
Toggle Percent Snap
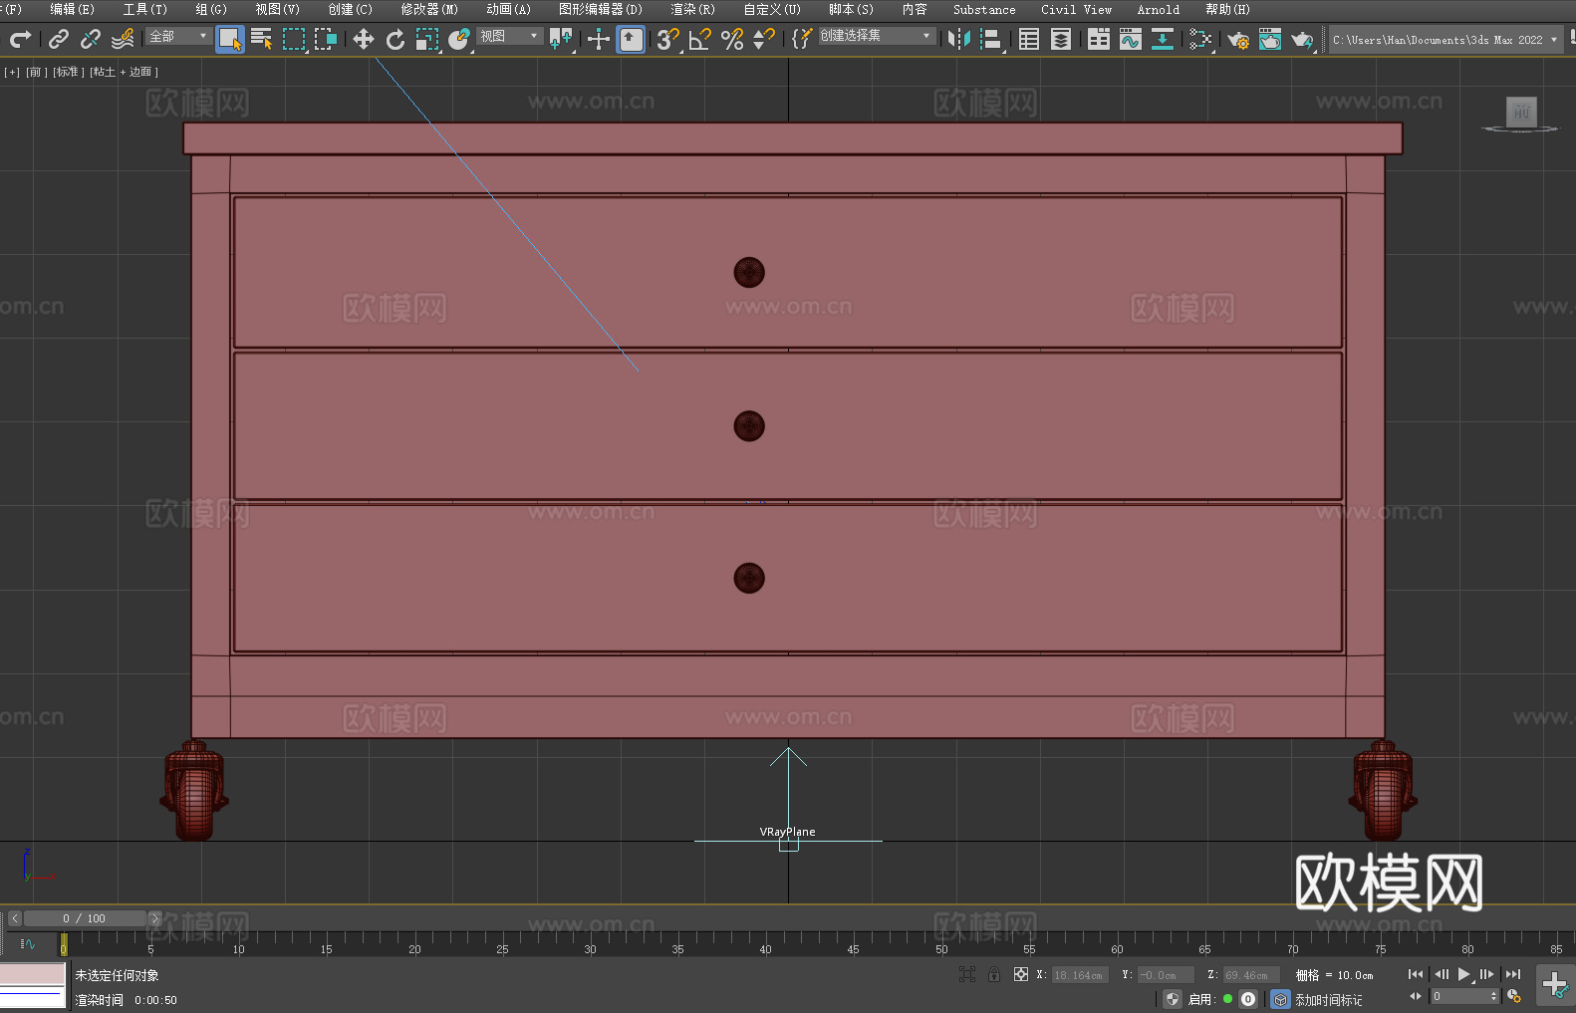(x=732, y=39)
